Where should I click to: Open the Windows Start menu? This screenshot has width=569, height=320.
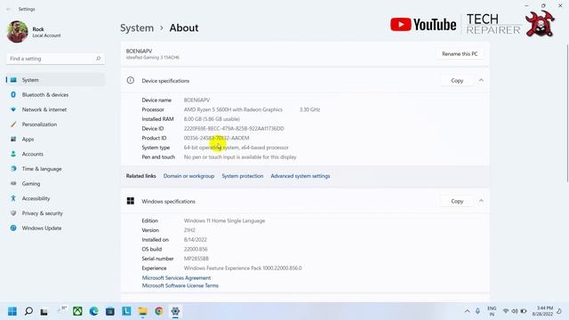point(12,311)
